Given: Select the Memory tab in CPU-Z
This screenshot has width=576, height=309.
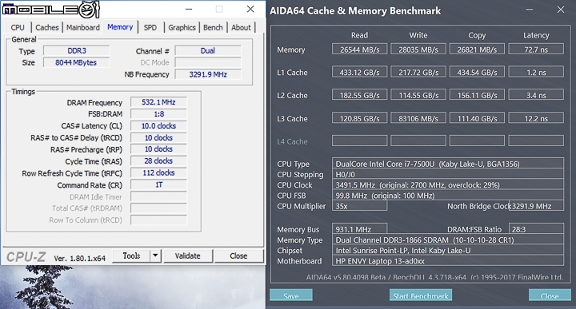Looking at the screenshot, I should 120,27.
